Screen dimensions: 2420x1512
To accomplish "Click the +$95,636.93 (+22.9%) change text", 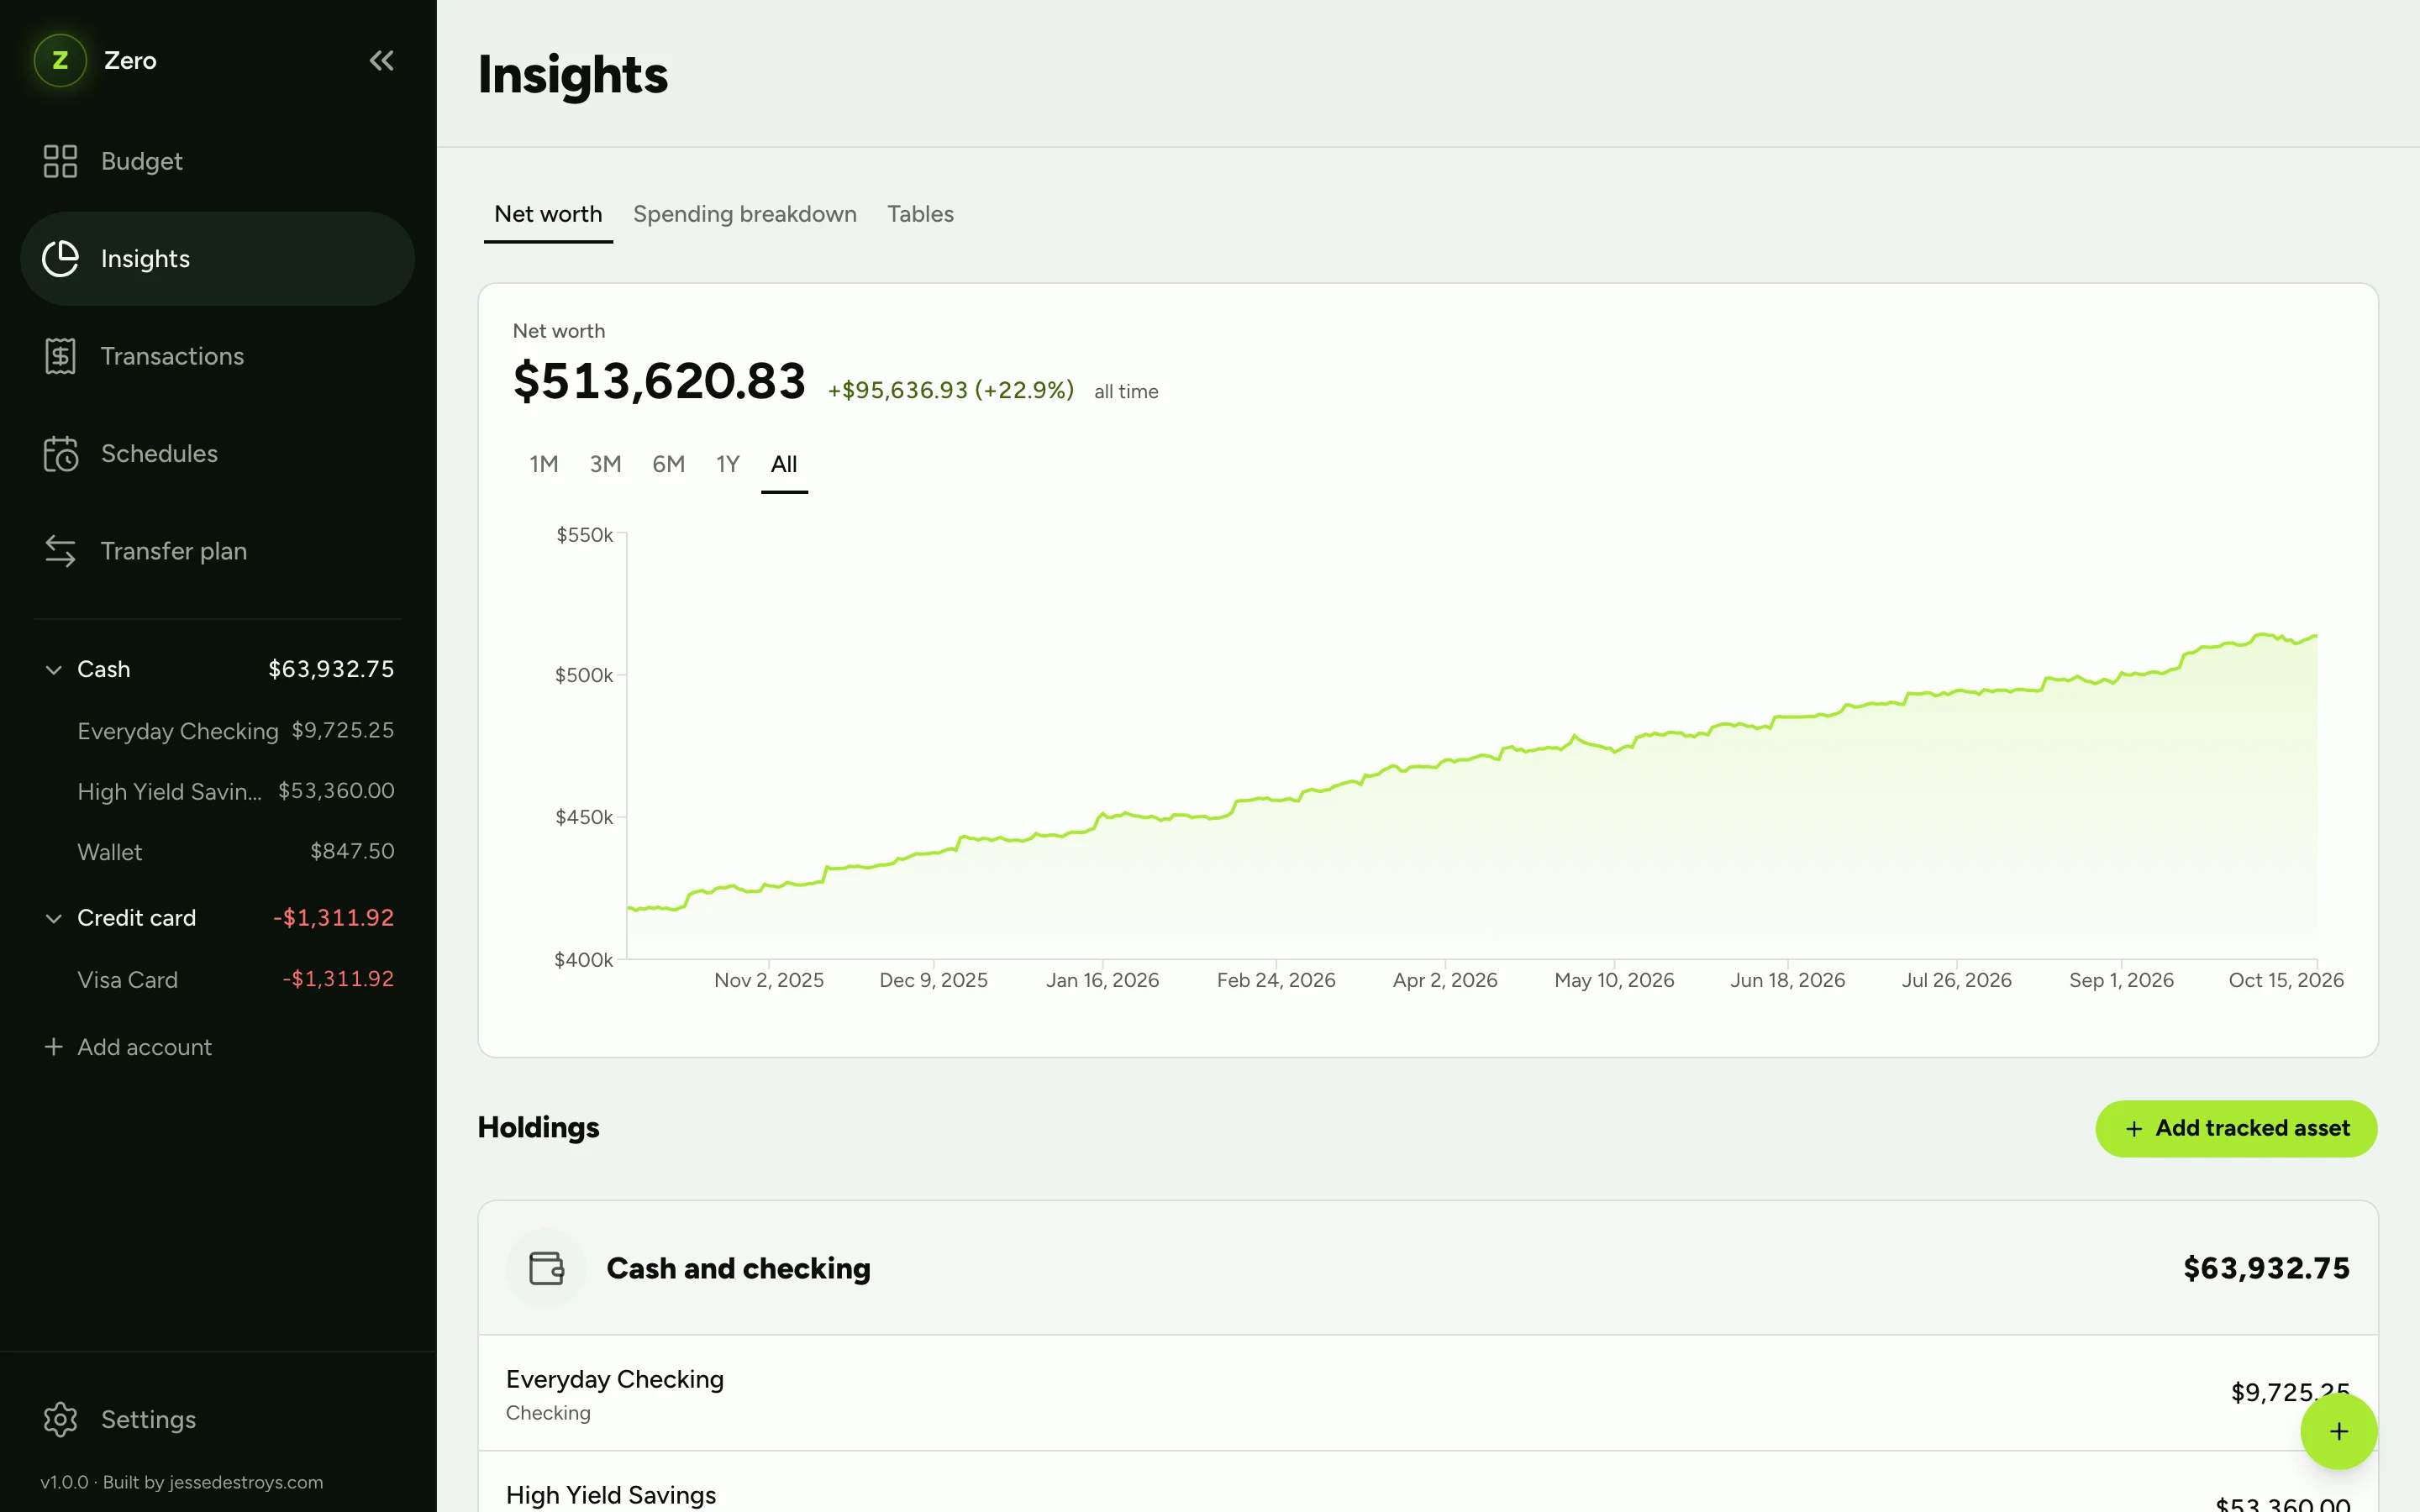I will pos(950,390).
